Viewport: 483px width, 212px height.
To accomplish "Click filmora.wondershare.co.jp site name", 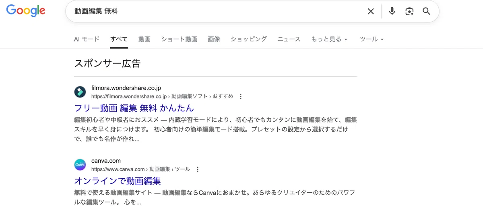I will [x=126, y=88].
